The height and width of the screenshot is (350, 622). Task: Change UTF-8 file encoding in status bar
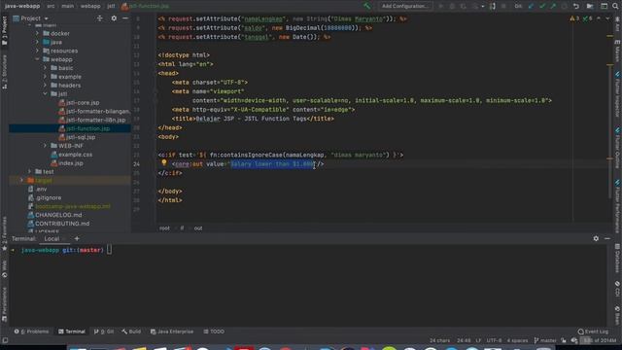(494, 340)
